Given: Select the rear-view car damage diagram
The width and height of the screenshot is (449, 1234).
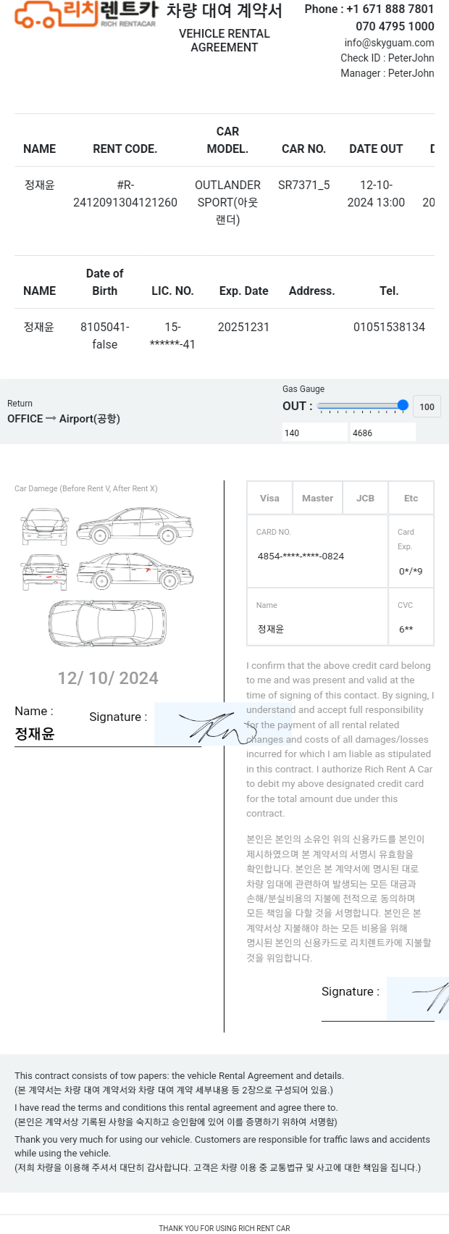Looking at the screenshot, I should (45, 572).
